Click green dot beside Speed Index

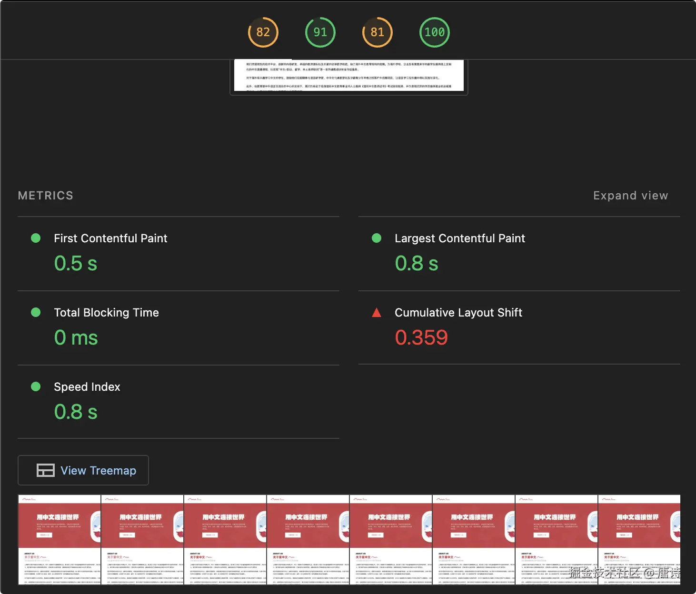(36, 386)
